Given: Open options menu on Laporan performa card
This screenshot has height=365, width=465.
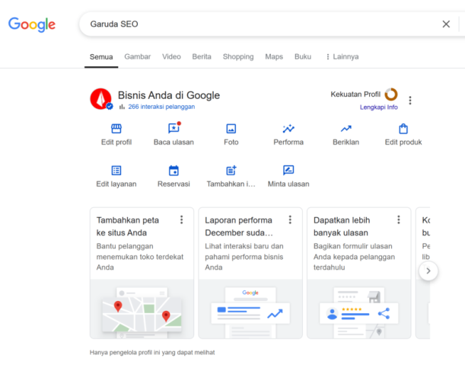Looking at the screenshot, I should pos(290,219).
